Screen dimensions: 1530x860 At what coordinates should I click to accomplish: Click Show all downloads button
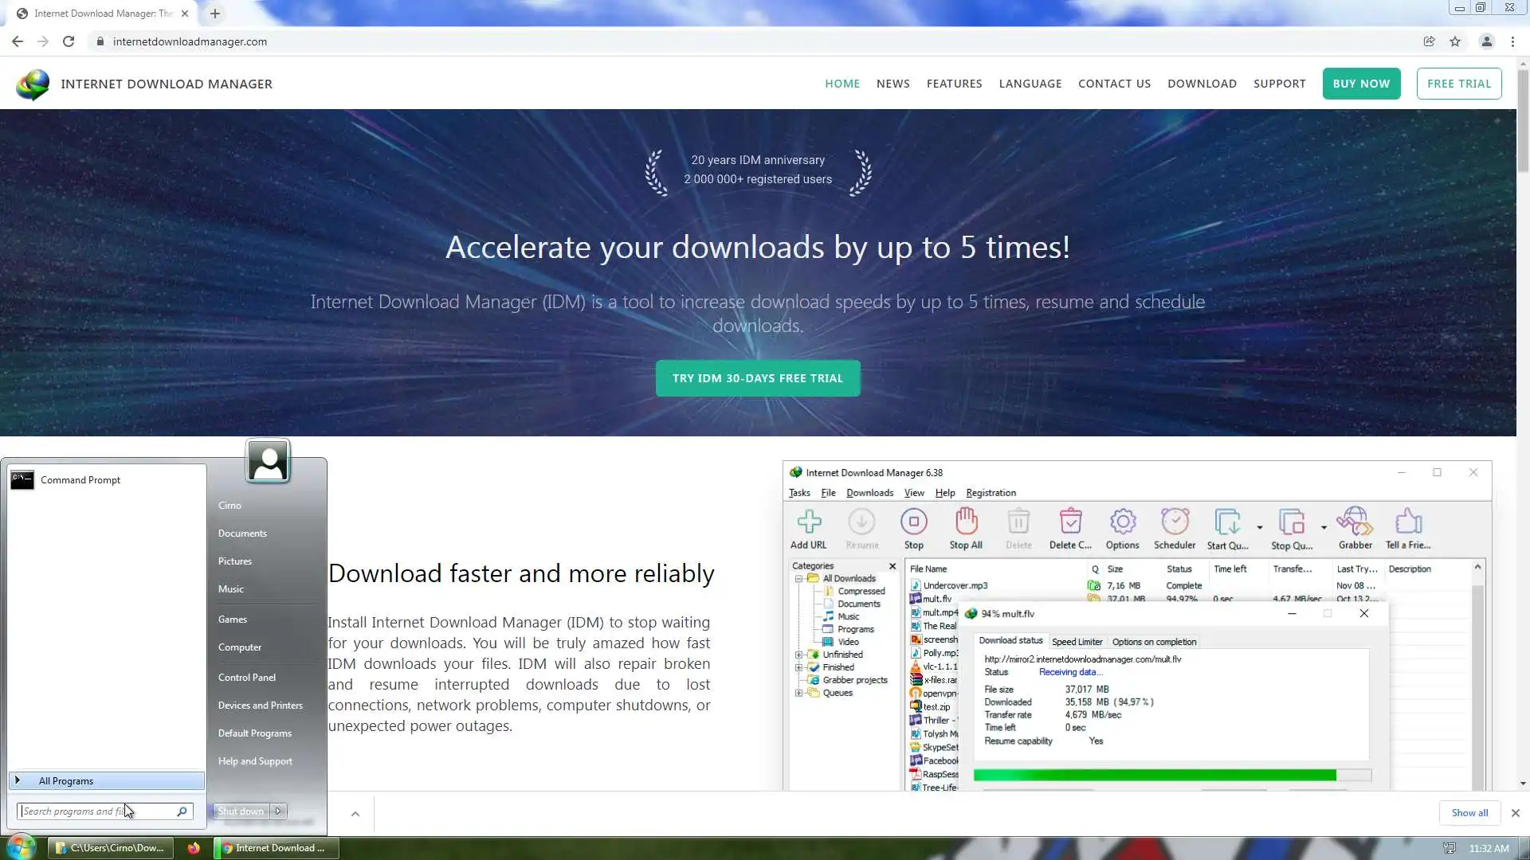coord(1469,813)
